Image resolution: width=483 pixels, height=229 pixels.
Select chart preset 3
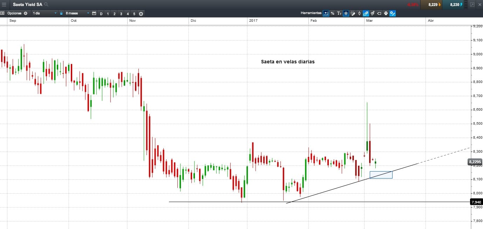tap(121, 14)
